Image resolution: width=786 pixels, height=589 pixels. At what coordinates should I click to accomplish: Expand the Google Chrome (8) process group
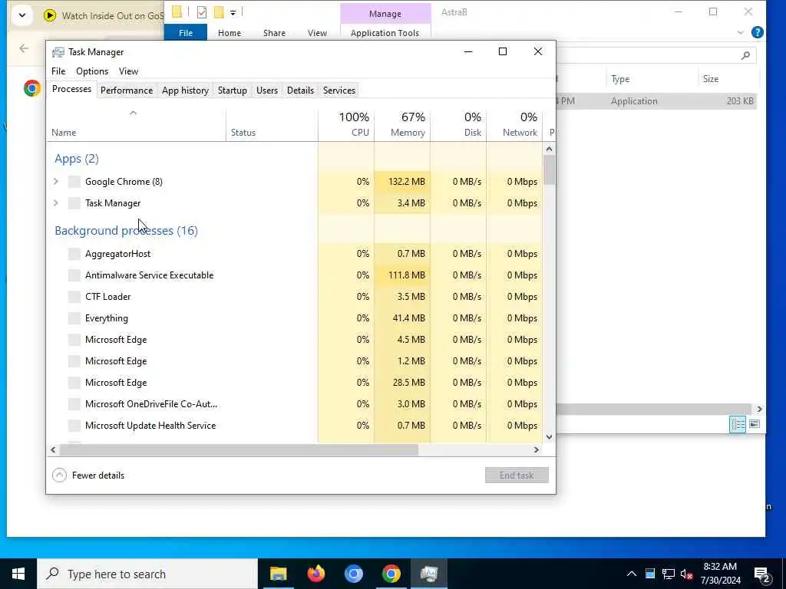click(56, 182)
